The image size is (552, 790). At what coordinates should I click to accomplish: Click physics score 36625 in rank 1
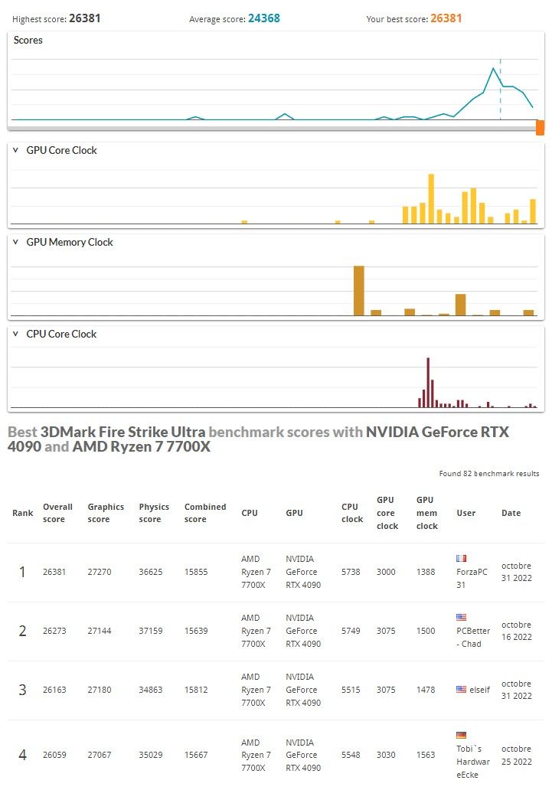coord(151,572)
